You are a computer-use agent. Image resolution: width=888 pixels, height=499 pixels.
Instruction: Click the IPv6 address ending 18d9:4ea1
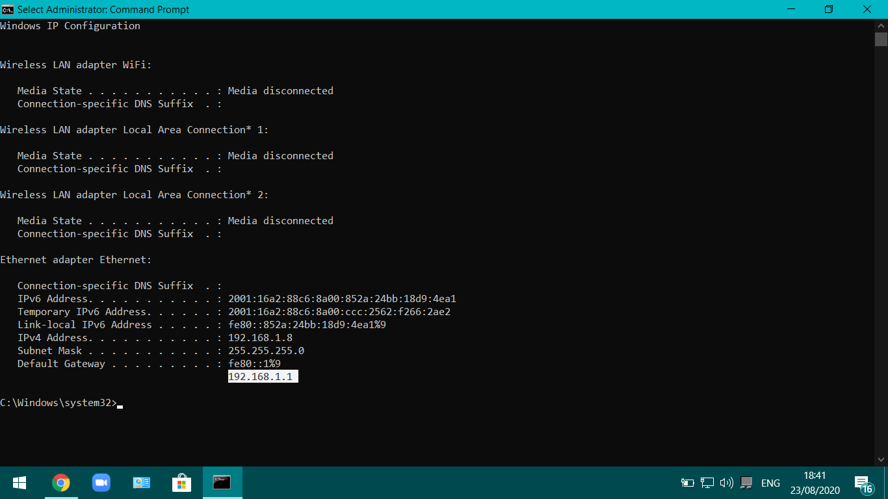(x=342, y=299)
